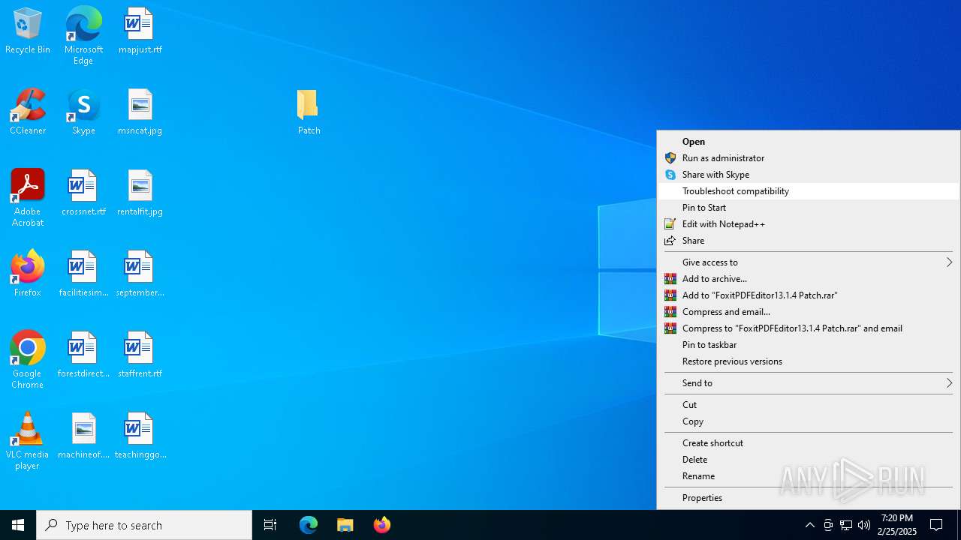Viewport: 961px width, 540px height.
Task: Launch Firefox from the taskbar
Action: coord(381,525)
